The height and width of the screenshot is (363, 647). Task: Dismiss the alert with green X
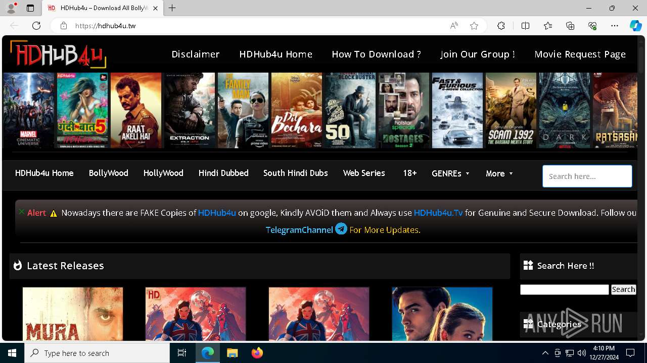(22, 212)
